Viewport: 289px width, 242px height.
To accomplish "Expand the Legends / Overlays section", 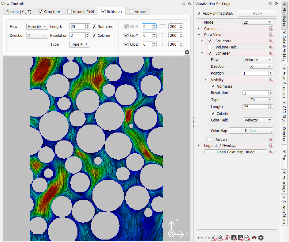I will point(199,145).
